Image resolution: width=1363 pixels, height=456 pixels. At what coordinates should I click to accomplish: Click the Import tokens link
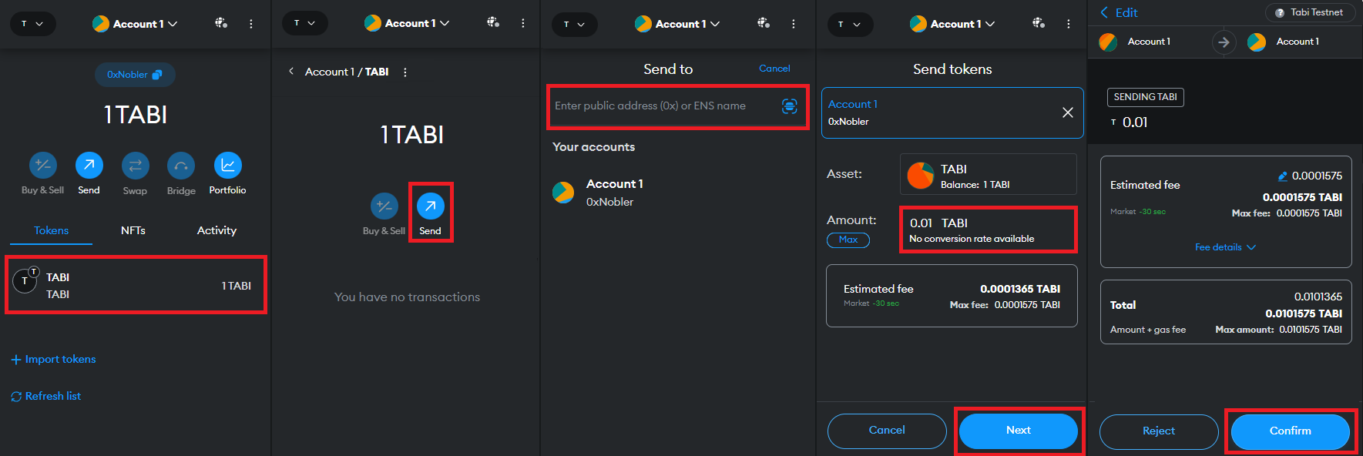coord(54,360)
